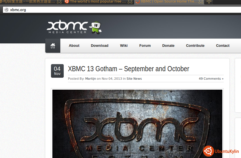Click the author link Martijn

[x=90, y=79]
